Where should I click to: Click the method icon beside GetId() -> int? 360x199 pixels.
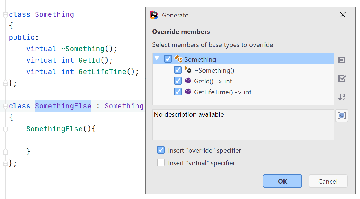(188, 81)
